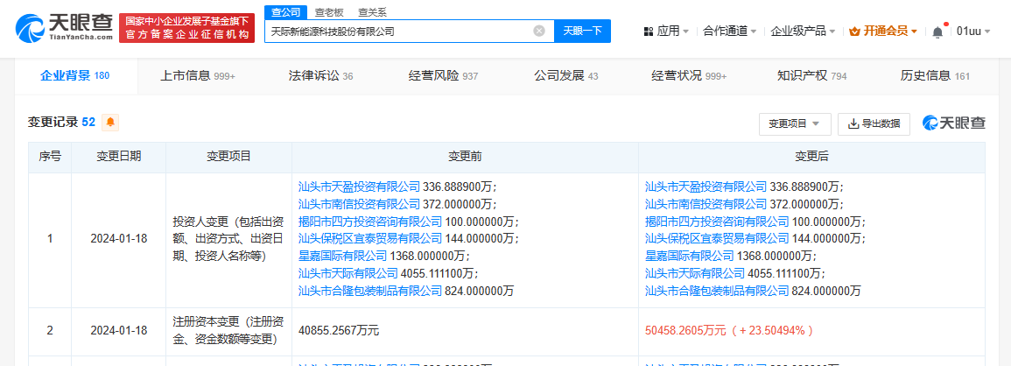Select the 查关系 search tab
The image size is (1011, 366).
click(373, 13)
